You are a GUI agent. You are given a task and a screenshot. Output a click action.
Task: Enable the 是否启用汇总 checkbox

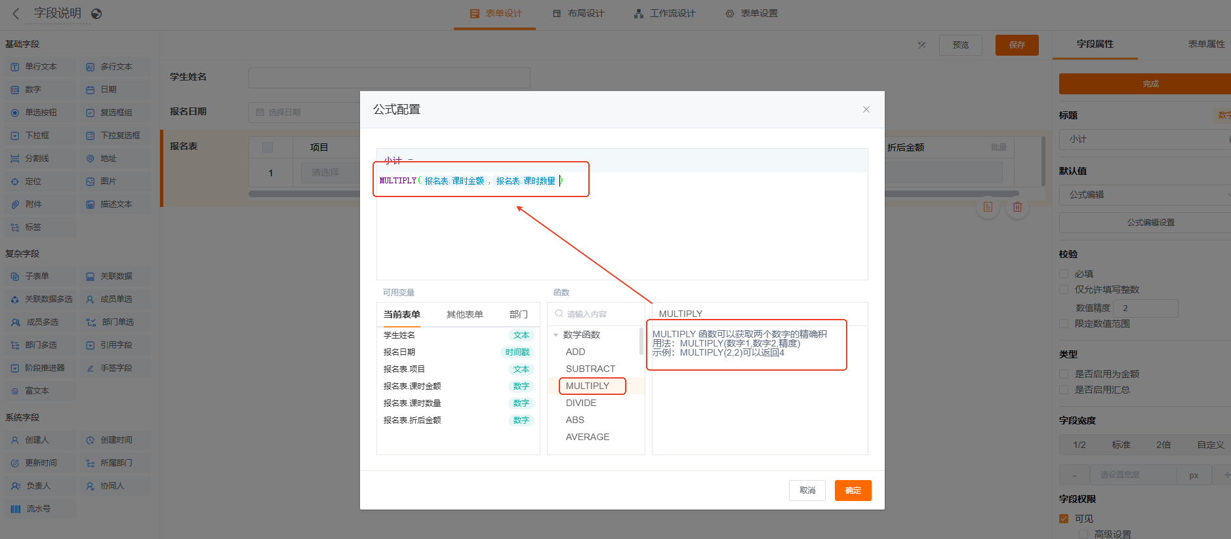(x=1064, y=390)
